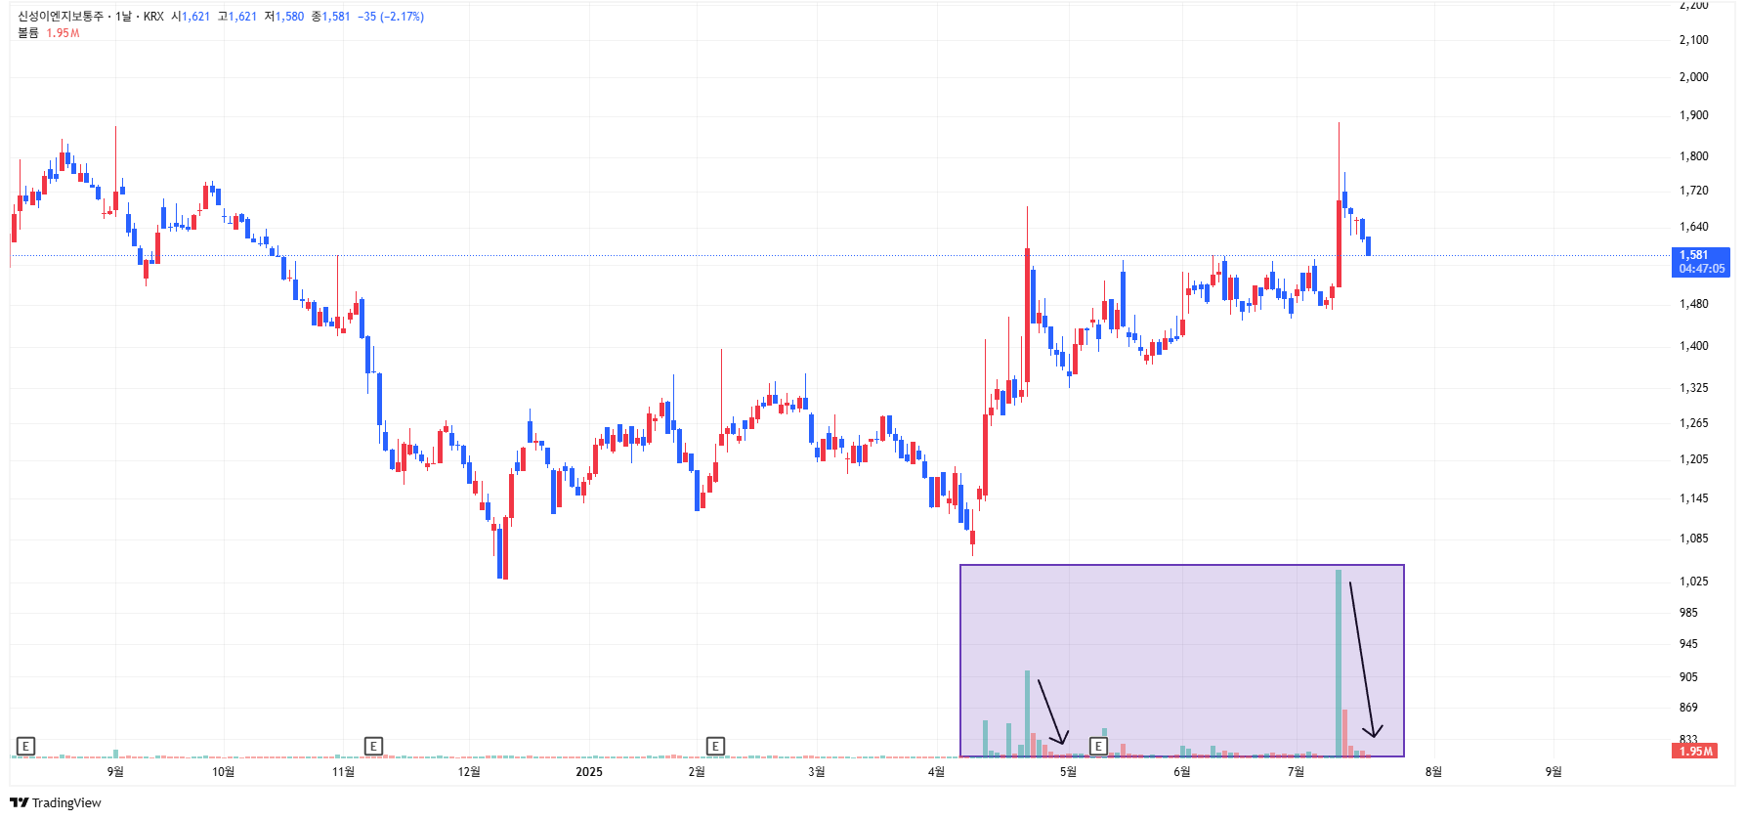Click the symbol title 신성이엔지보통주
The height and width of the screenshot is (820, 1745).
click(x=60, y=17)
